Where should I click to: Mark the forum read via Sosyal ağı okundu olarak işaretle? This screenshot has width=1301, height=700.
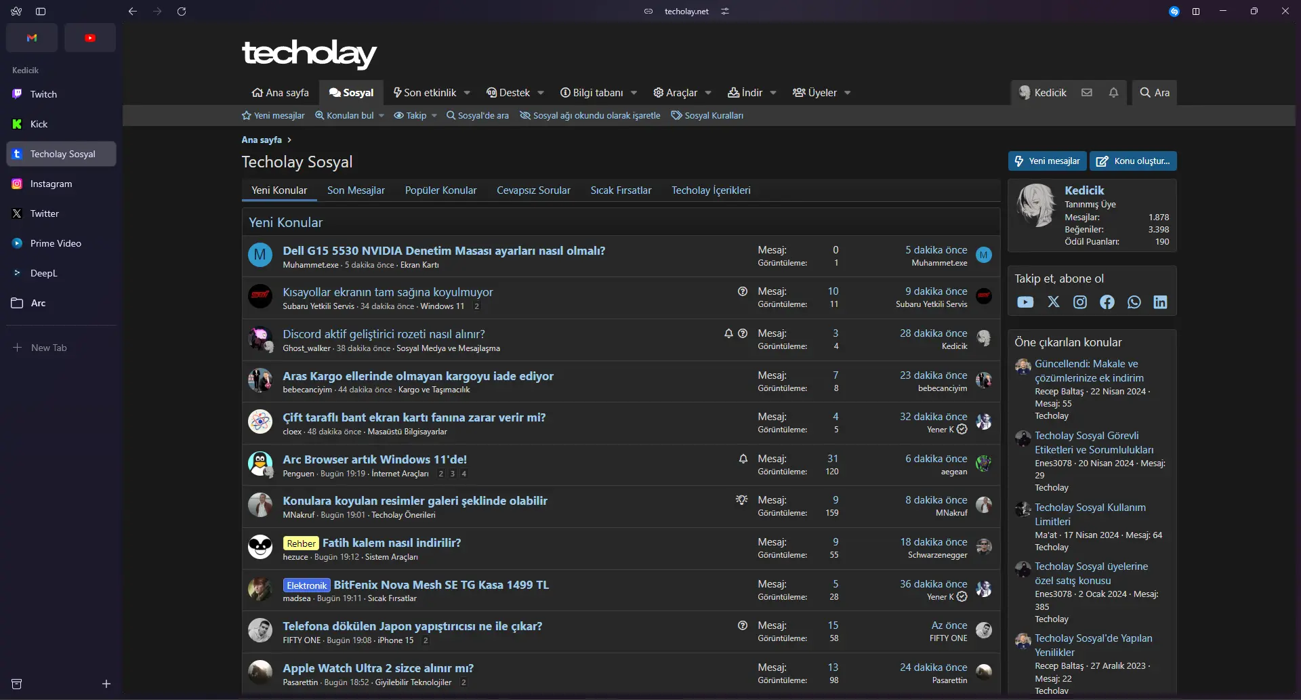[590, 116]
